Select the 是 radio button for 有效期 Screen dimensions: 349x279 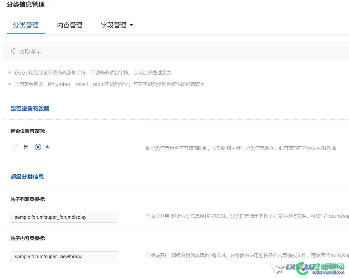coord(16,147)
